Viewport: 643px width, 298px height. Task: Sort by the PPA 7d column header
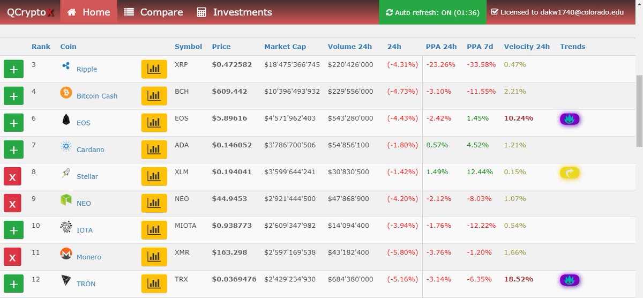(480, 47)
